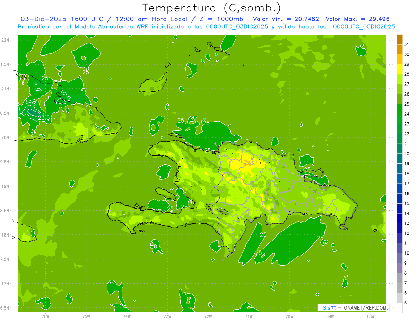This screenshot has width=416, height=321.
Task: Click the "72W" longitude axis label
Action: pos(208,316)
